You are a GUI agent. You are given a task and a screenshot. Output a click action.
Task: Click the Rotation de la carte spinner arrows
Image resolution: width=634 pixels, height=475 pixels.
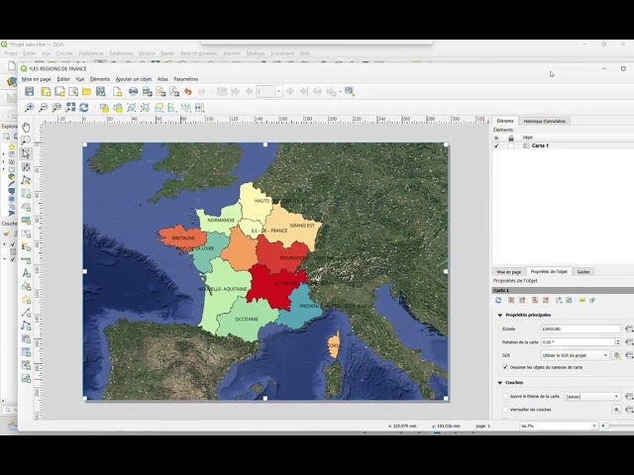618,342
